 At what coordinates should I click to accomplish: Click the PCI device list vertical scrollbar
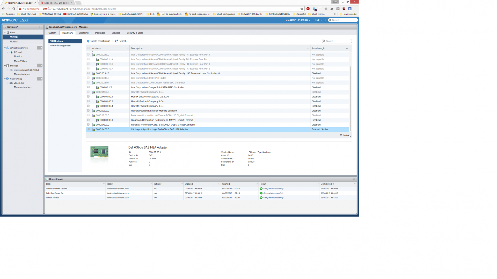pyautogui.click(x=350, y=98)
